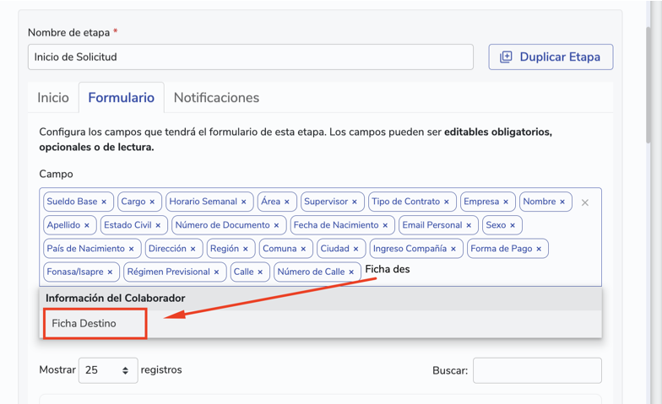Focus the Buscar search field
This screenshot has width=662, height=404.
click(x=537, y=370)
